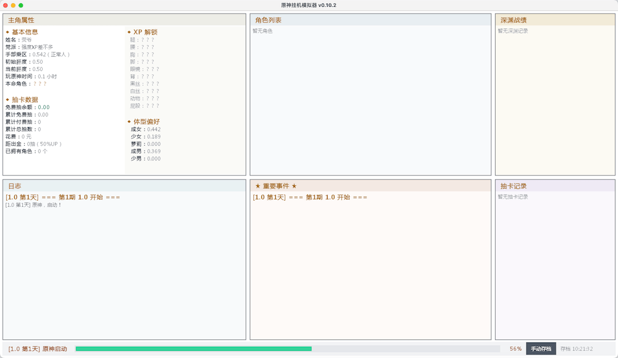This screenshot has height=358, width=618.
Task: Minimize the window with the yellow button
Action: pyautogui.click(x=13, y=5)
